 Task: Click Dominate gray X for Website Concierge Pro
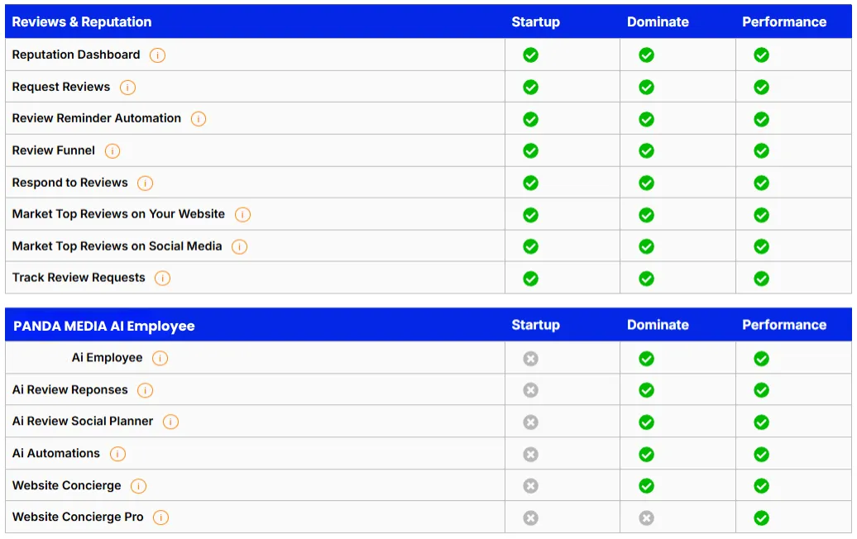click(647, 518)
